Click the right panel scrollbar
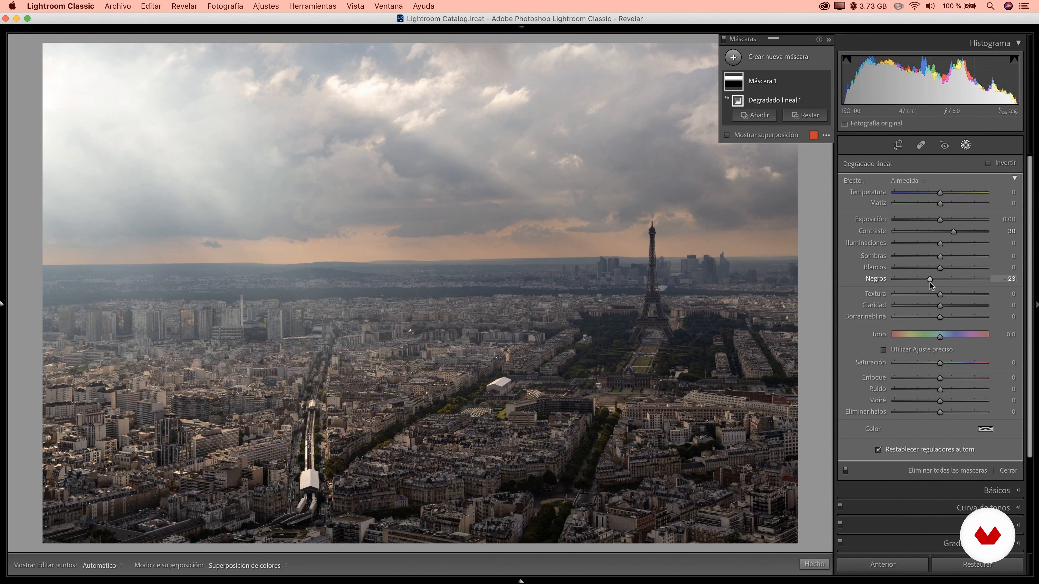This screenshot has width=1039, height=584. tap(1029, 306)
